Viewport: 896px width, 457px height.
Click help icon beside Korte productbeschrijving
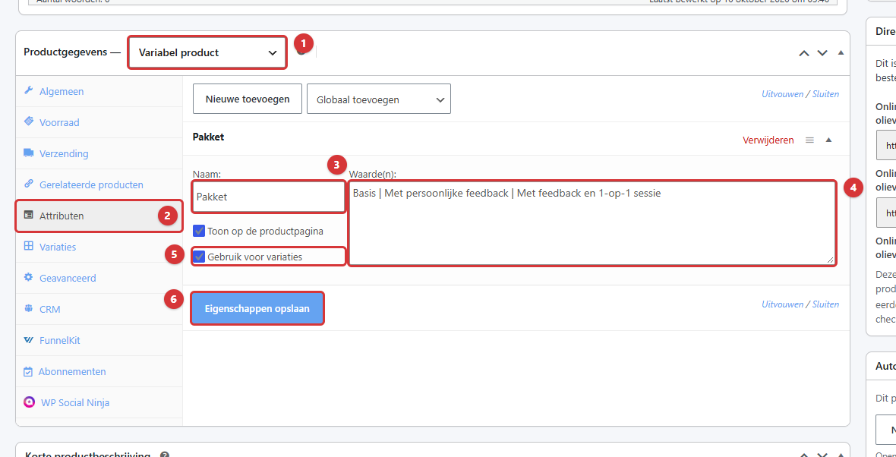pos(165,455)
